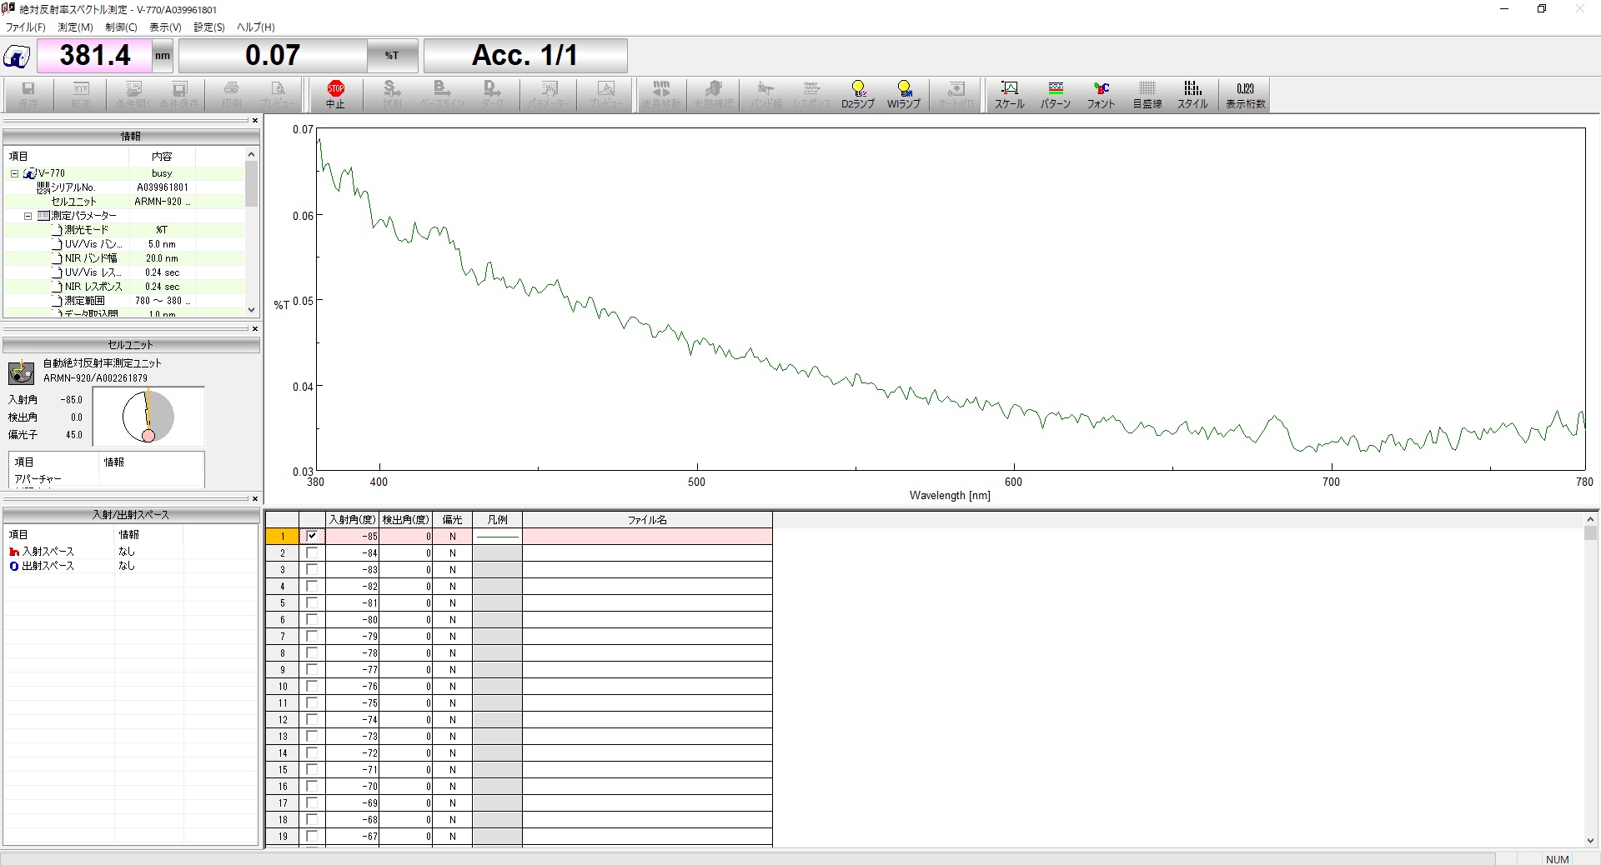Click the ベースライン baseline icon
The width and height of the screenshot is (1601, 865).
pyautogui.click(x=443, y=95)
